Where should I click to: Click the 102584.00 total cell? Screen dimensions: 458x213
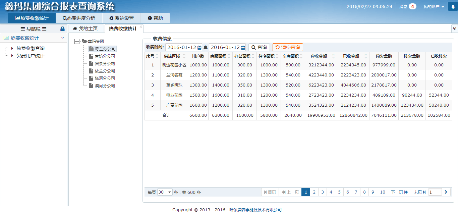click(x=439, y=115)
